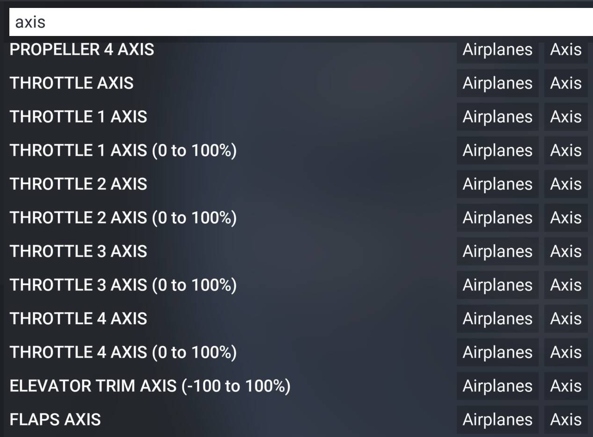Viewport: 593px width, 437px height.
Task: Choose THROTTLE 4 AXIS (0 to 100%)
Action: (123, 352)
